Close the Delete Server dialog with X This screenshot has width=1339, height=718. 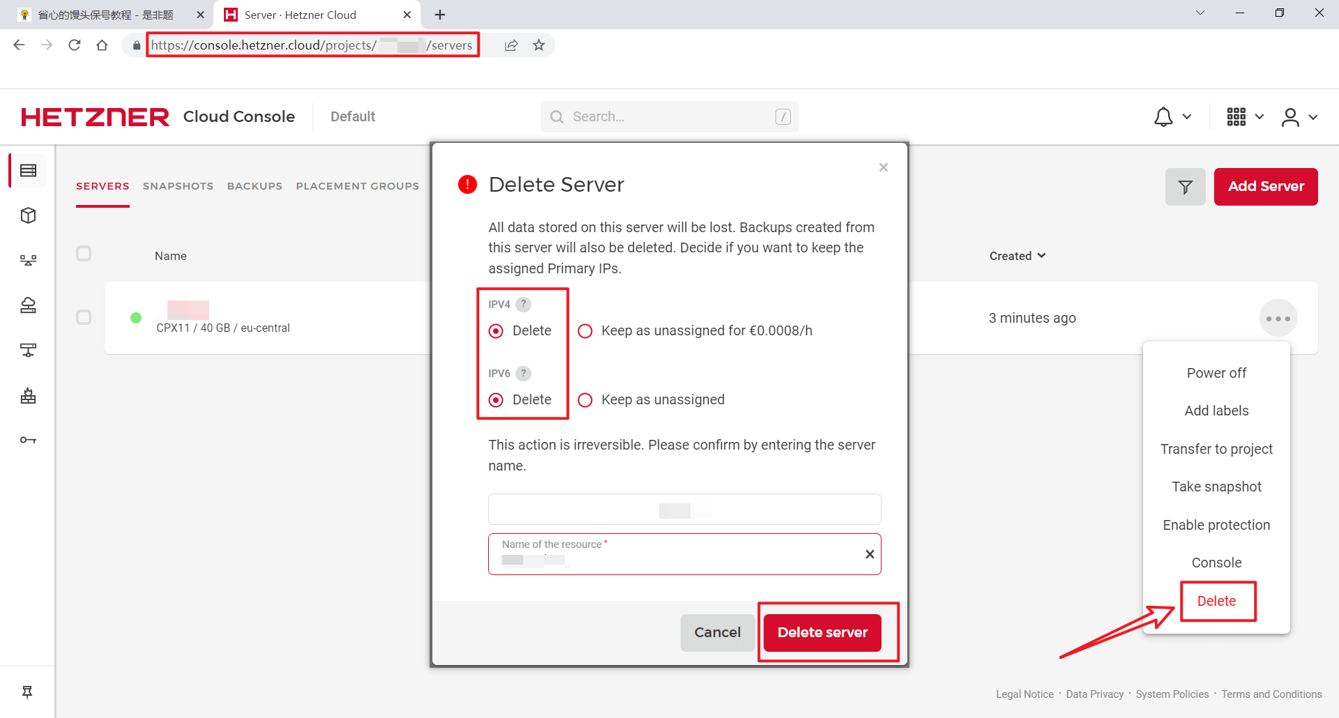[884, 167]
